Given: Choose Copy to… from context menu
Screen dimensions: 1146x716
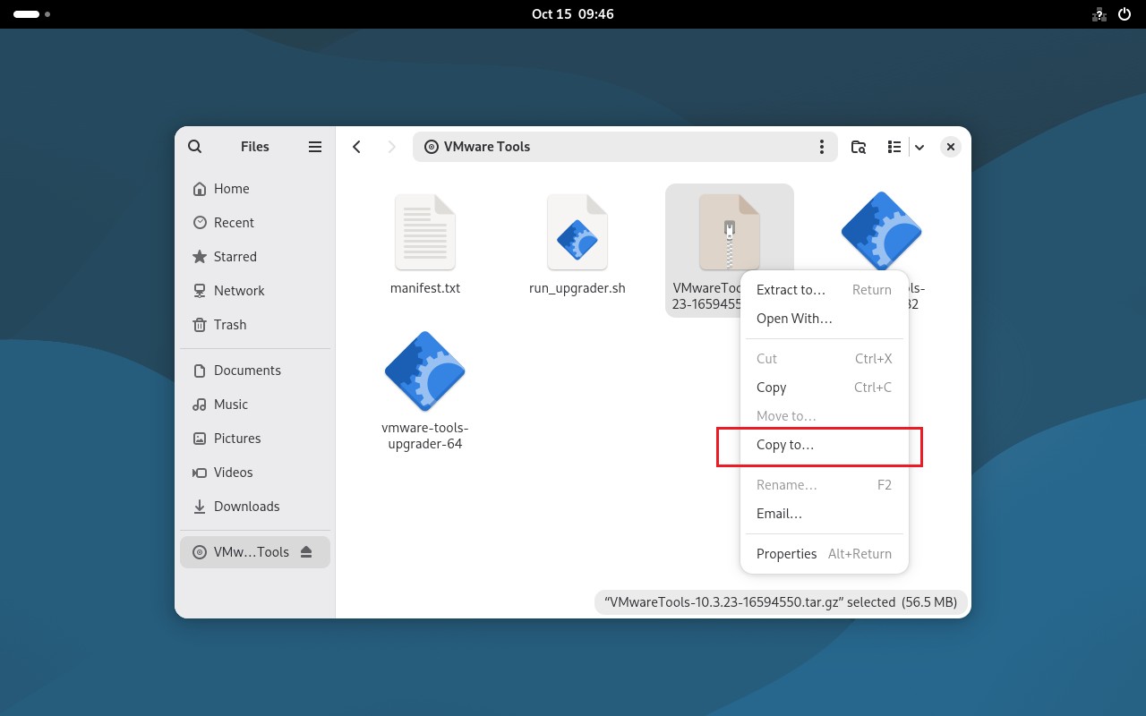Looking at the screenshot, I should tap(825, 445).
